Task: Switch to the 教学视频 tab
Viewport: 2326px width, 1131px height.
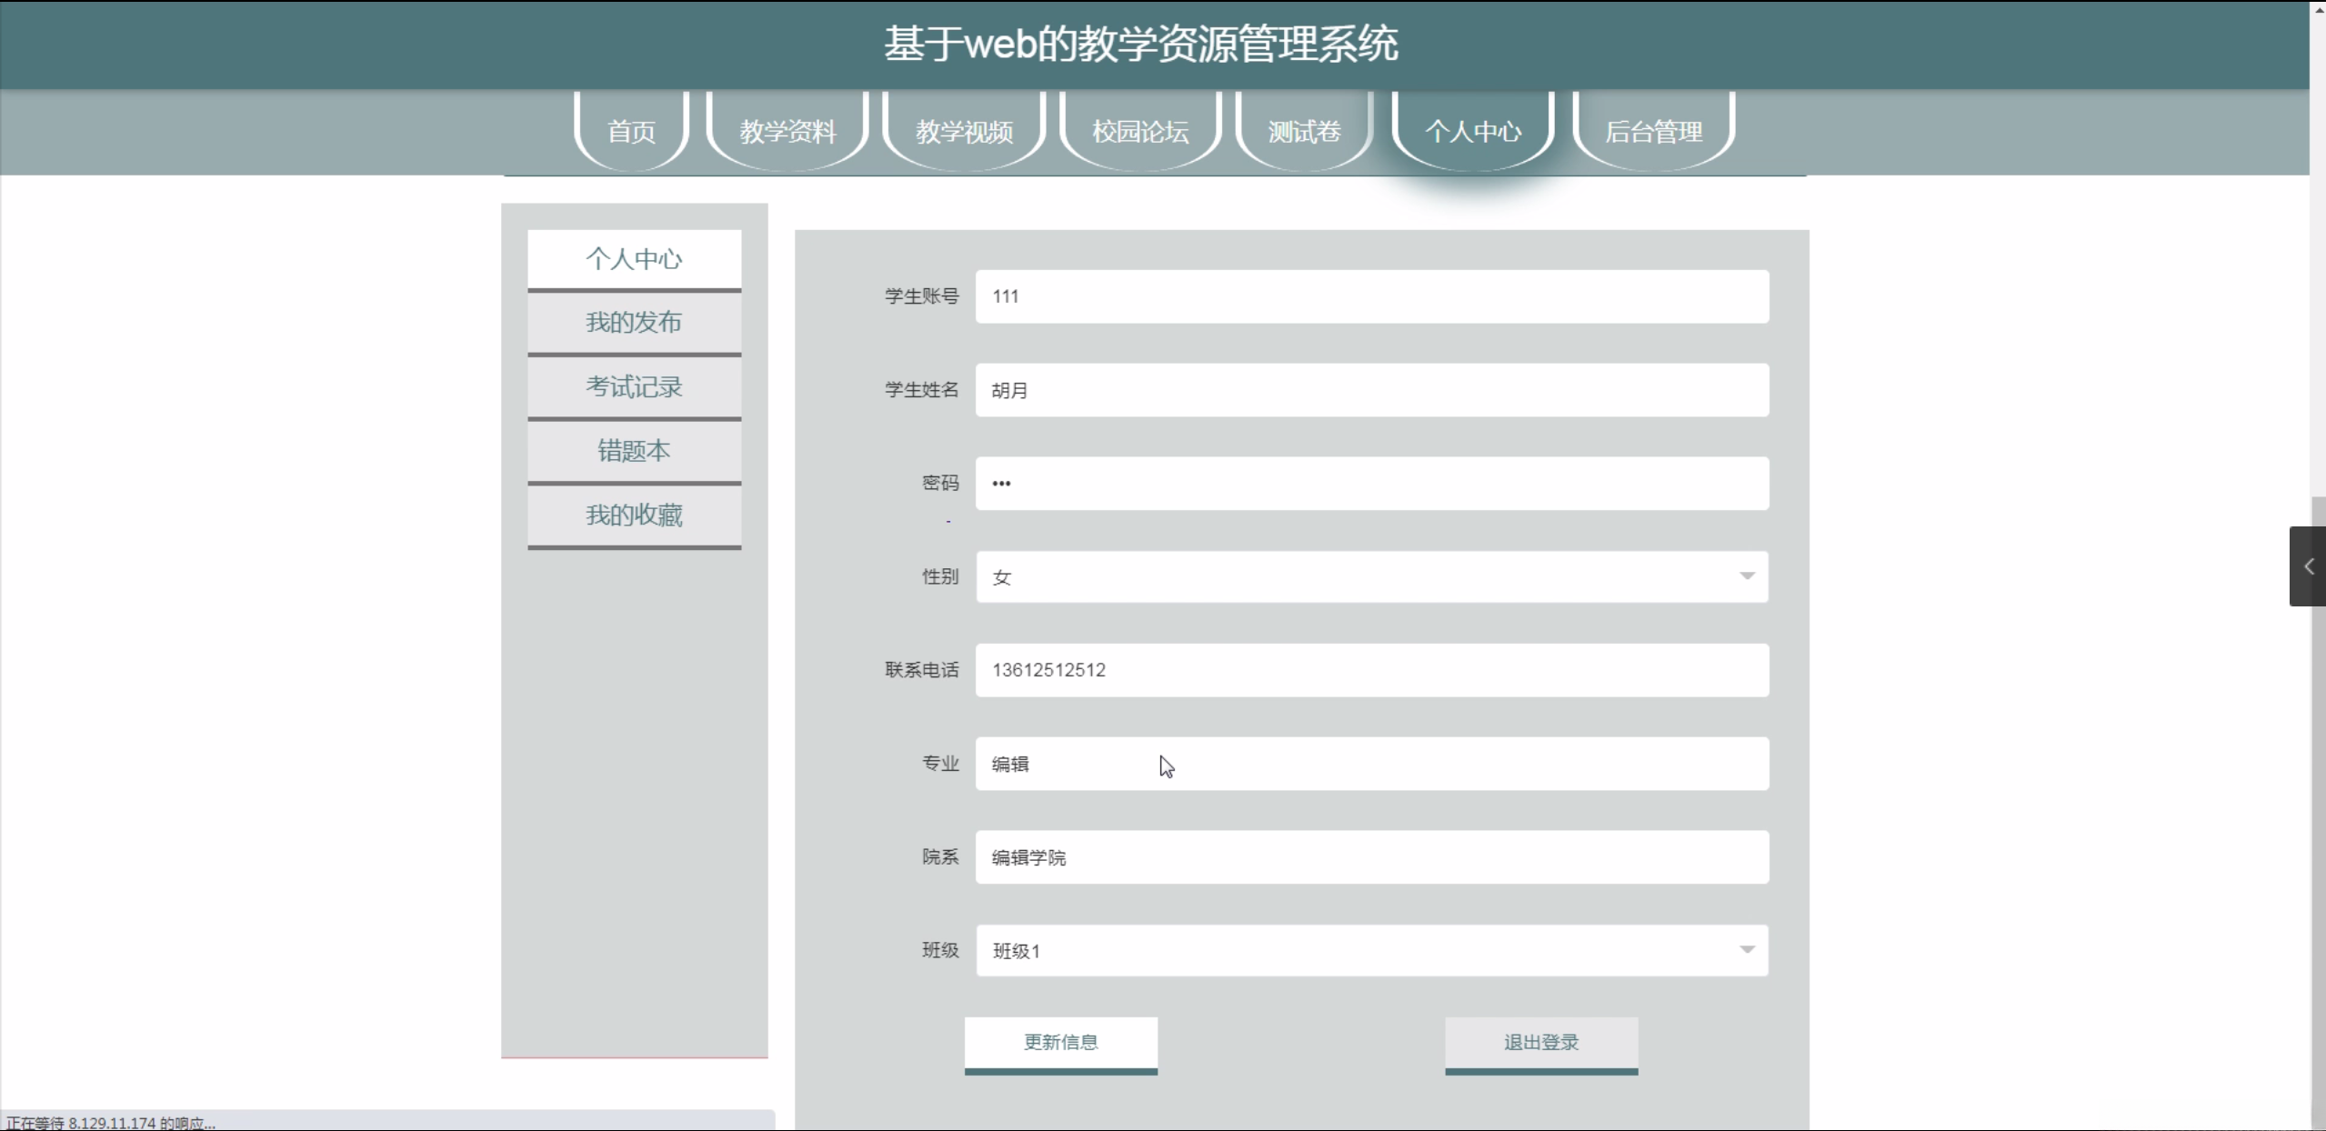Action: tap(964, 132)
